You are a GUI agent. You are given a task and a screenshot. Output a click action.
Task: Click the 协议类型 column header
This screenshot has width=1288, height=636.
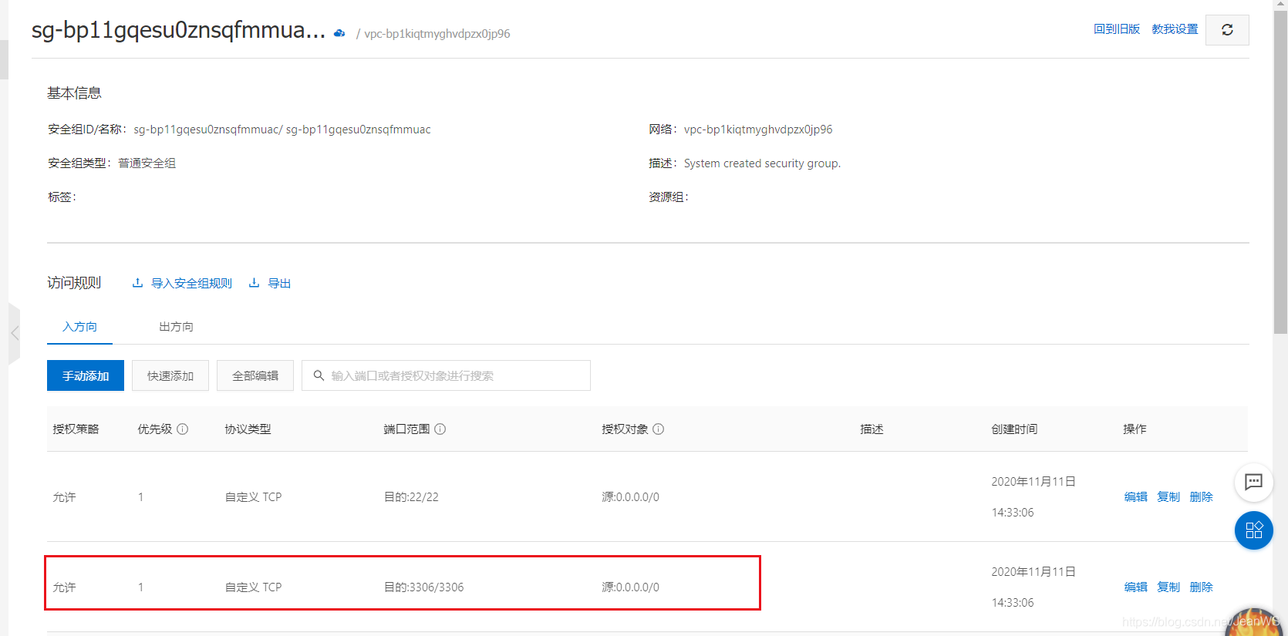tap(248, 429)
